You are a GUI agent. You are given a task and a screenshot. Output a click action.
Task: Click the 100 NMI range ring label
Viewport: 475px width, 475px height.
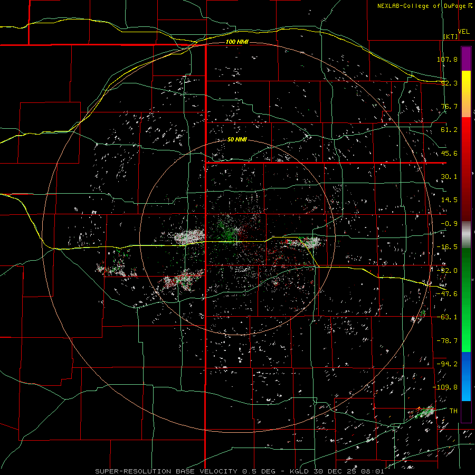[x=237, y=42]
